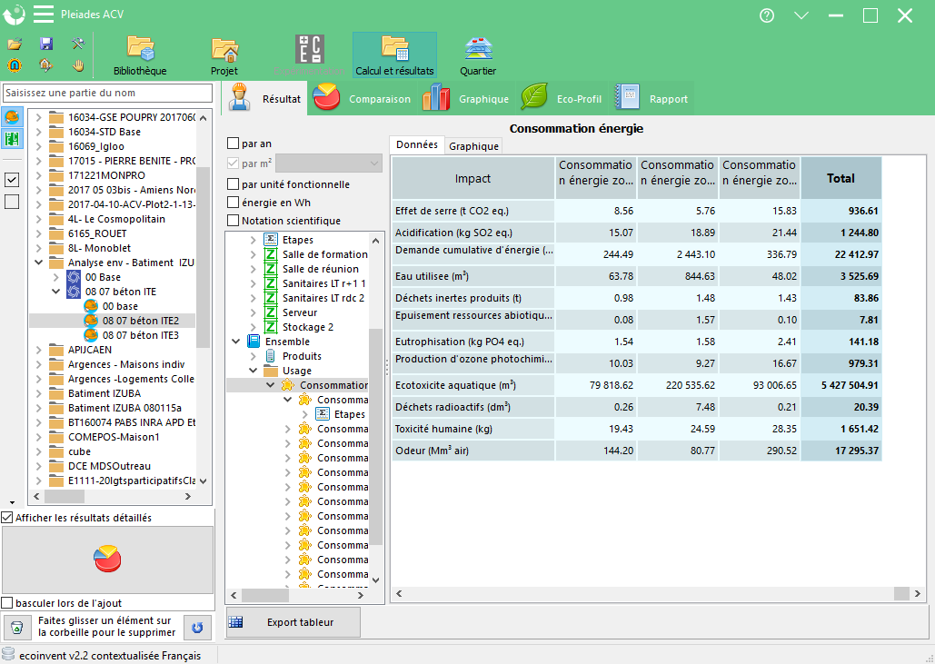
Task: Click the open folder icon in toolbar
Action: coord(15,44)
